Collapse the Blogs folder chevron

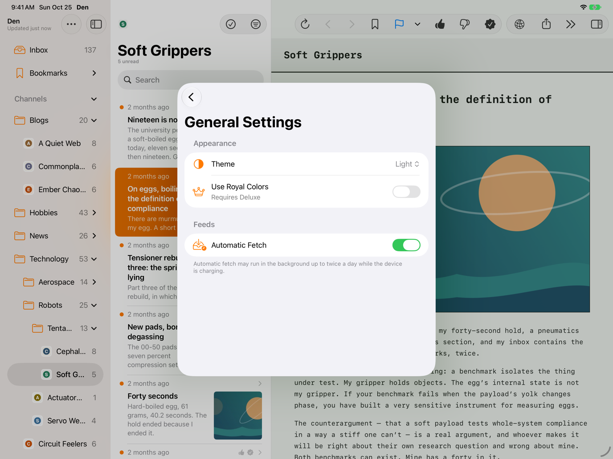(94, 120)
